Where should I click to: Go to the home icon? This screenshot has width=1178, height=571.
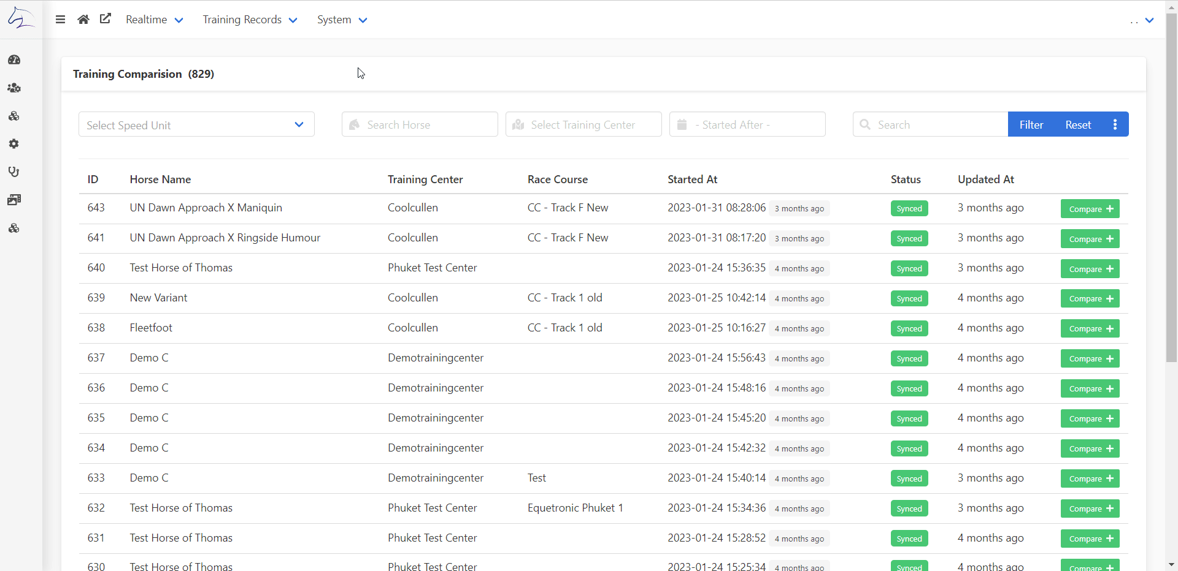[x=83, y=20]
